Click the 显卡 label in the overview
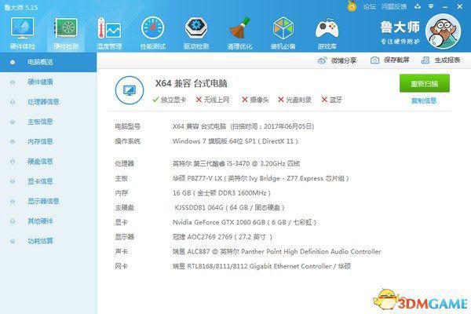 (122, 222)
